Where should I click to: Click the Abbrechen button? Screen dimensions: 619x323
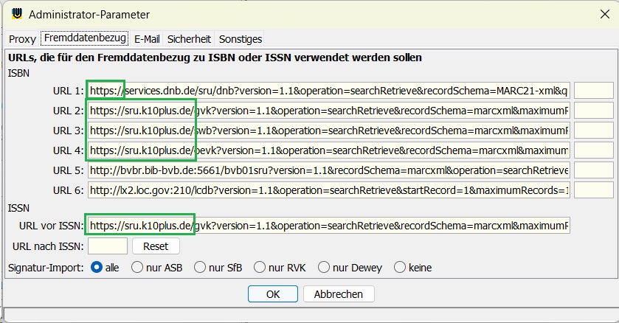coord(338,294)
